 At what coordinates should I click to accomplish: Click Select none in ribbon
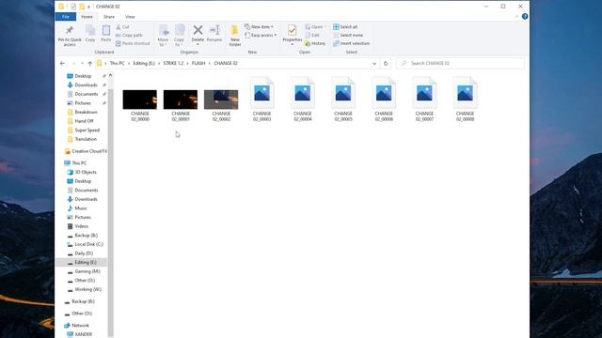[x=348, y=36]
